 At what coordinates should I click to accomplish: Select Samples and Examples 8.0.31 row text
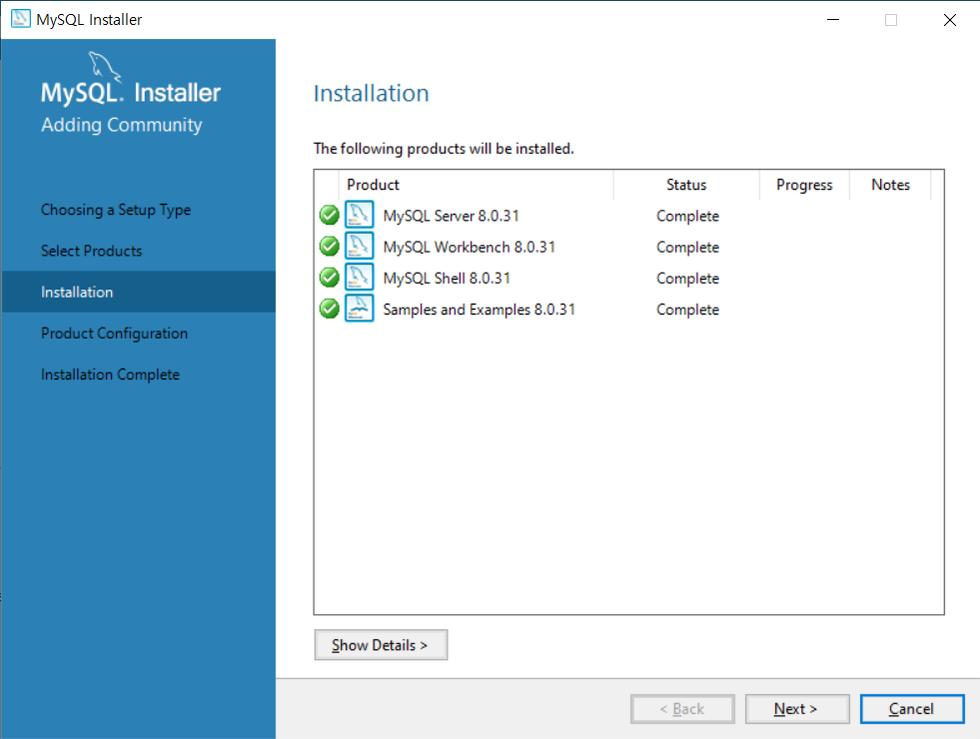(479, 310)
